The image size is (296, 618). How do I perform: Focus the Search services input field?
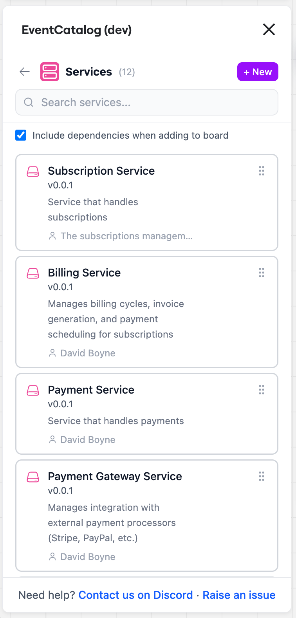pos(157,102)
